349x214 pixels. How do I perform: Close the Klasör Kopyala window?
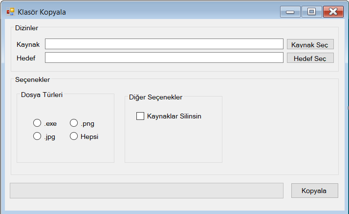[333, 12]
